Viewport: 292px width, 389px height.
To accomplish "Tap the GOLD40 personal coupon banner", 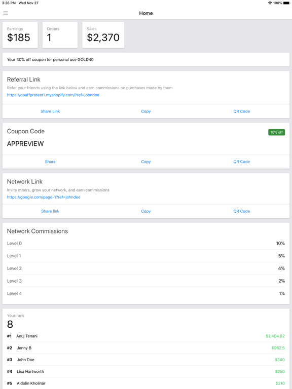I will pyautogui.click(x=146, y=60).
